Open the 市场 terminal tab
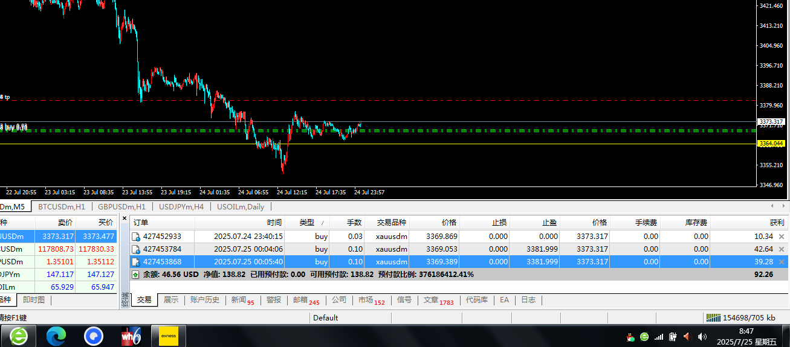This screenshot has width=790, height=347. point(371,300)
